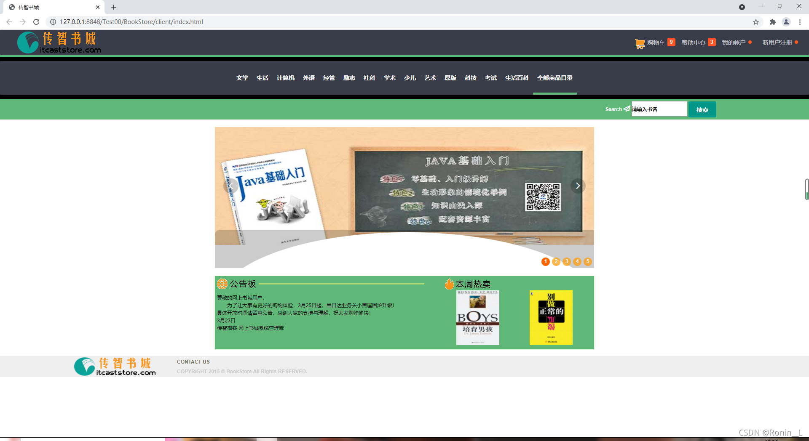Select the 励志 category

click(x=349, y=78)
